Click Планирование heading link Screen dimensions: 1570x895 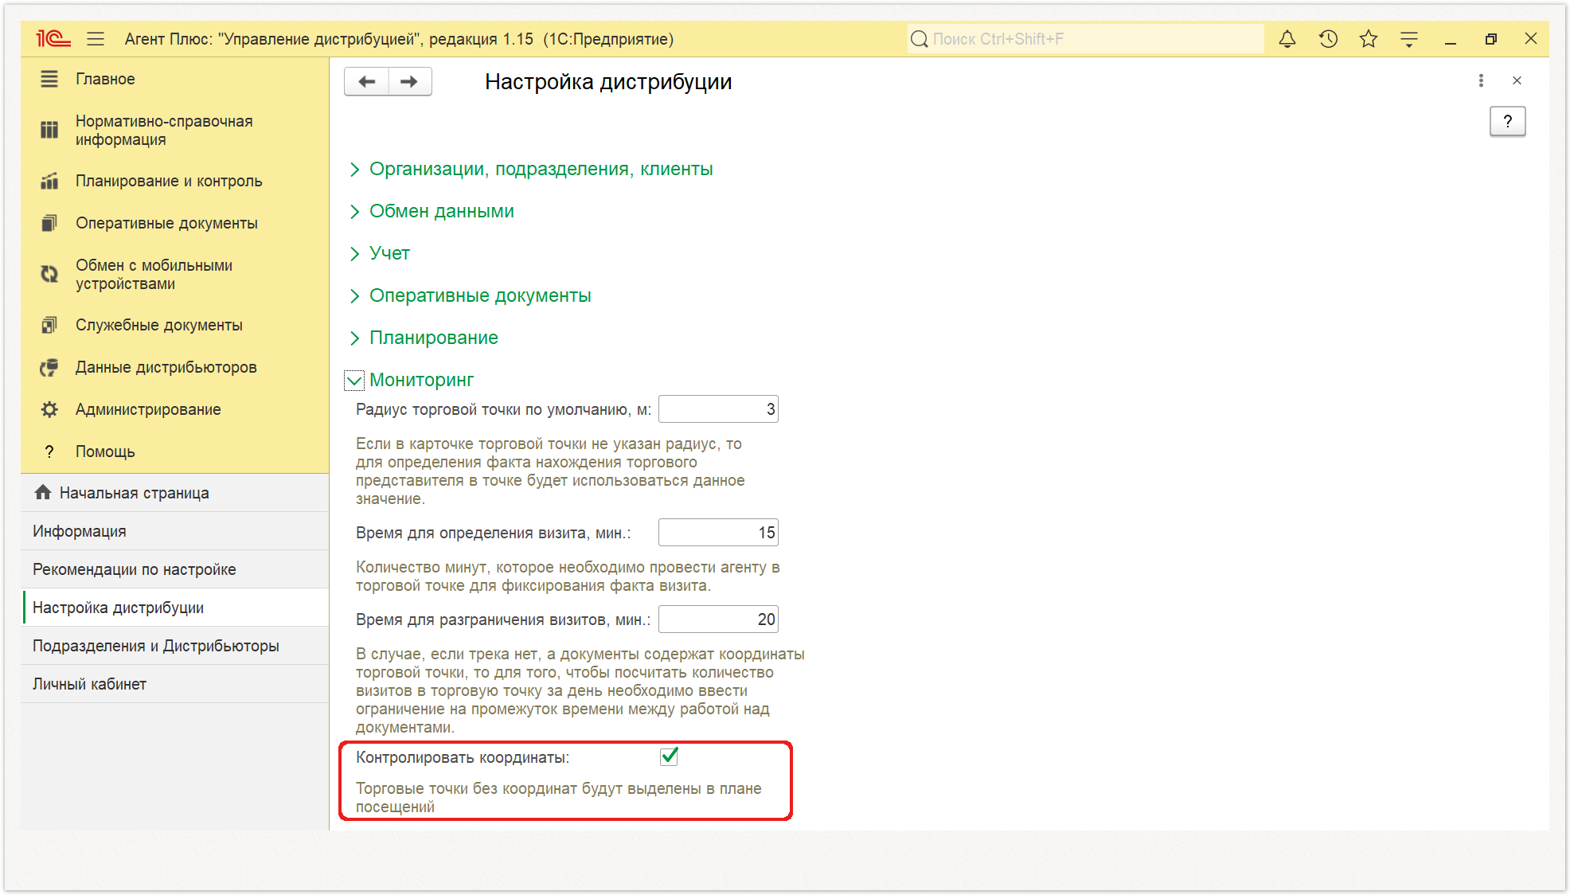pyautogui.click(x=434, y=338)
